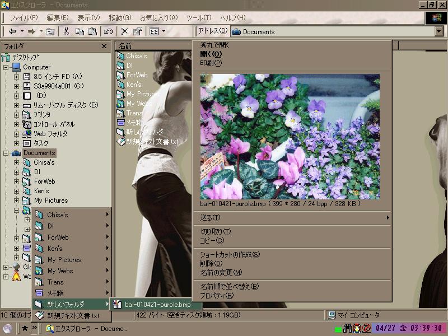Open My Webs in popup folder menu

tap(72, 271)
